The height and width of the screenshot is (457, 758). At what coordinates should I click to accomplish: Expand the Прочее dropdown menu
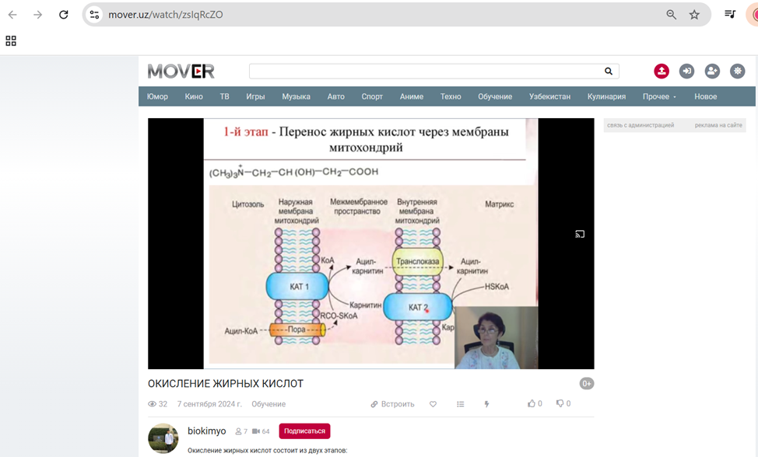coord(659,97)
